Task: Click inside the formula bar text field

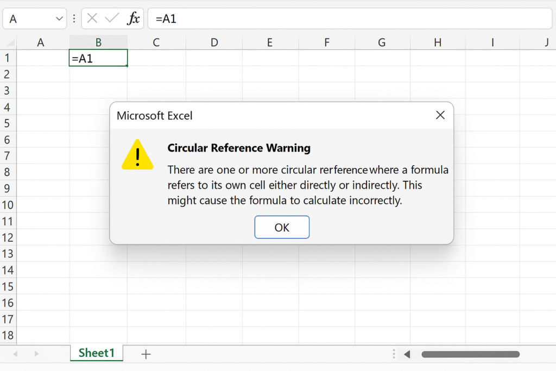Action: [x=347, y=19]
